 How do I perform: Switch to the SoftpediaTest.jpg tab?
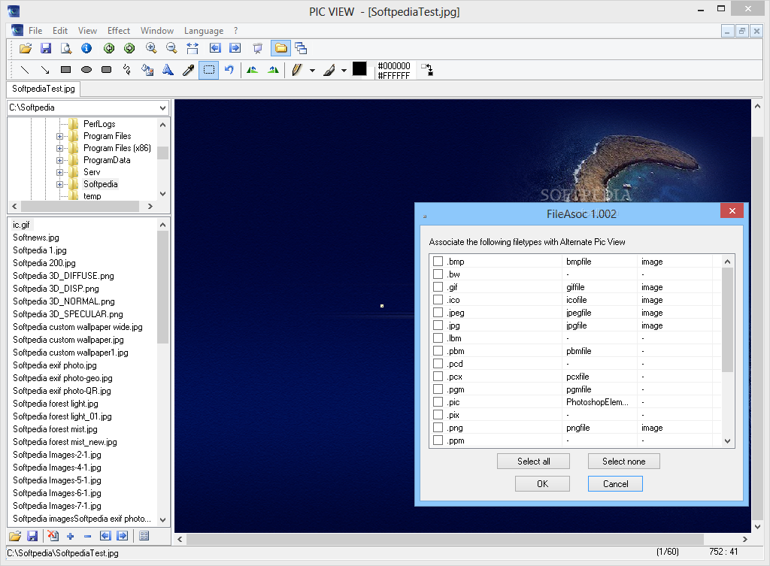tap(44, 89)
